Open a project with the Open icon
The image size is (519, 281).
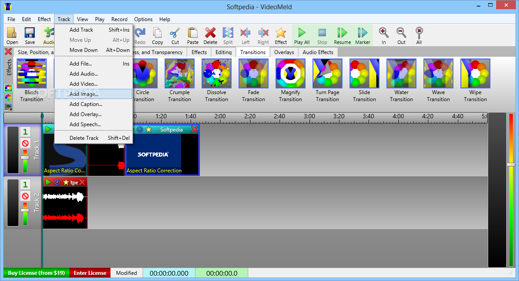12,36
